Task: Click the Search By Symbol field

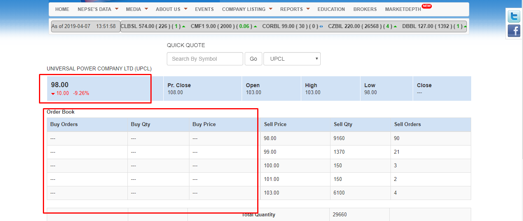Action: coord(205,59)
